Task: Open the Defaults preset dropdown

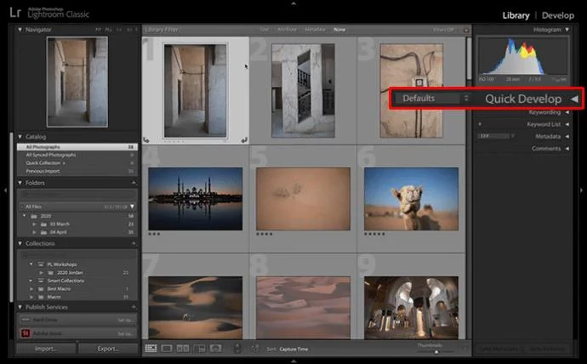Action: (x=430, y=99)
